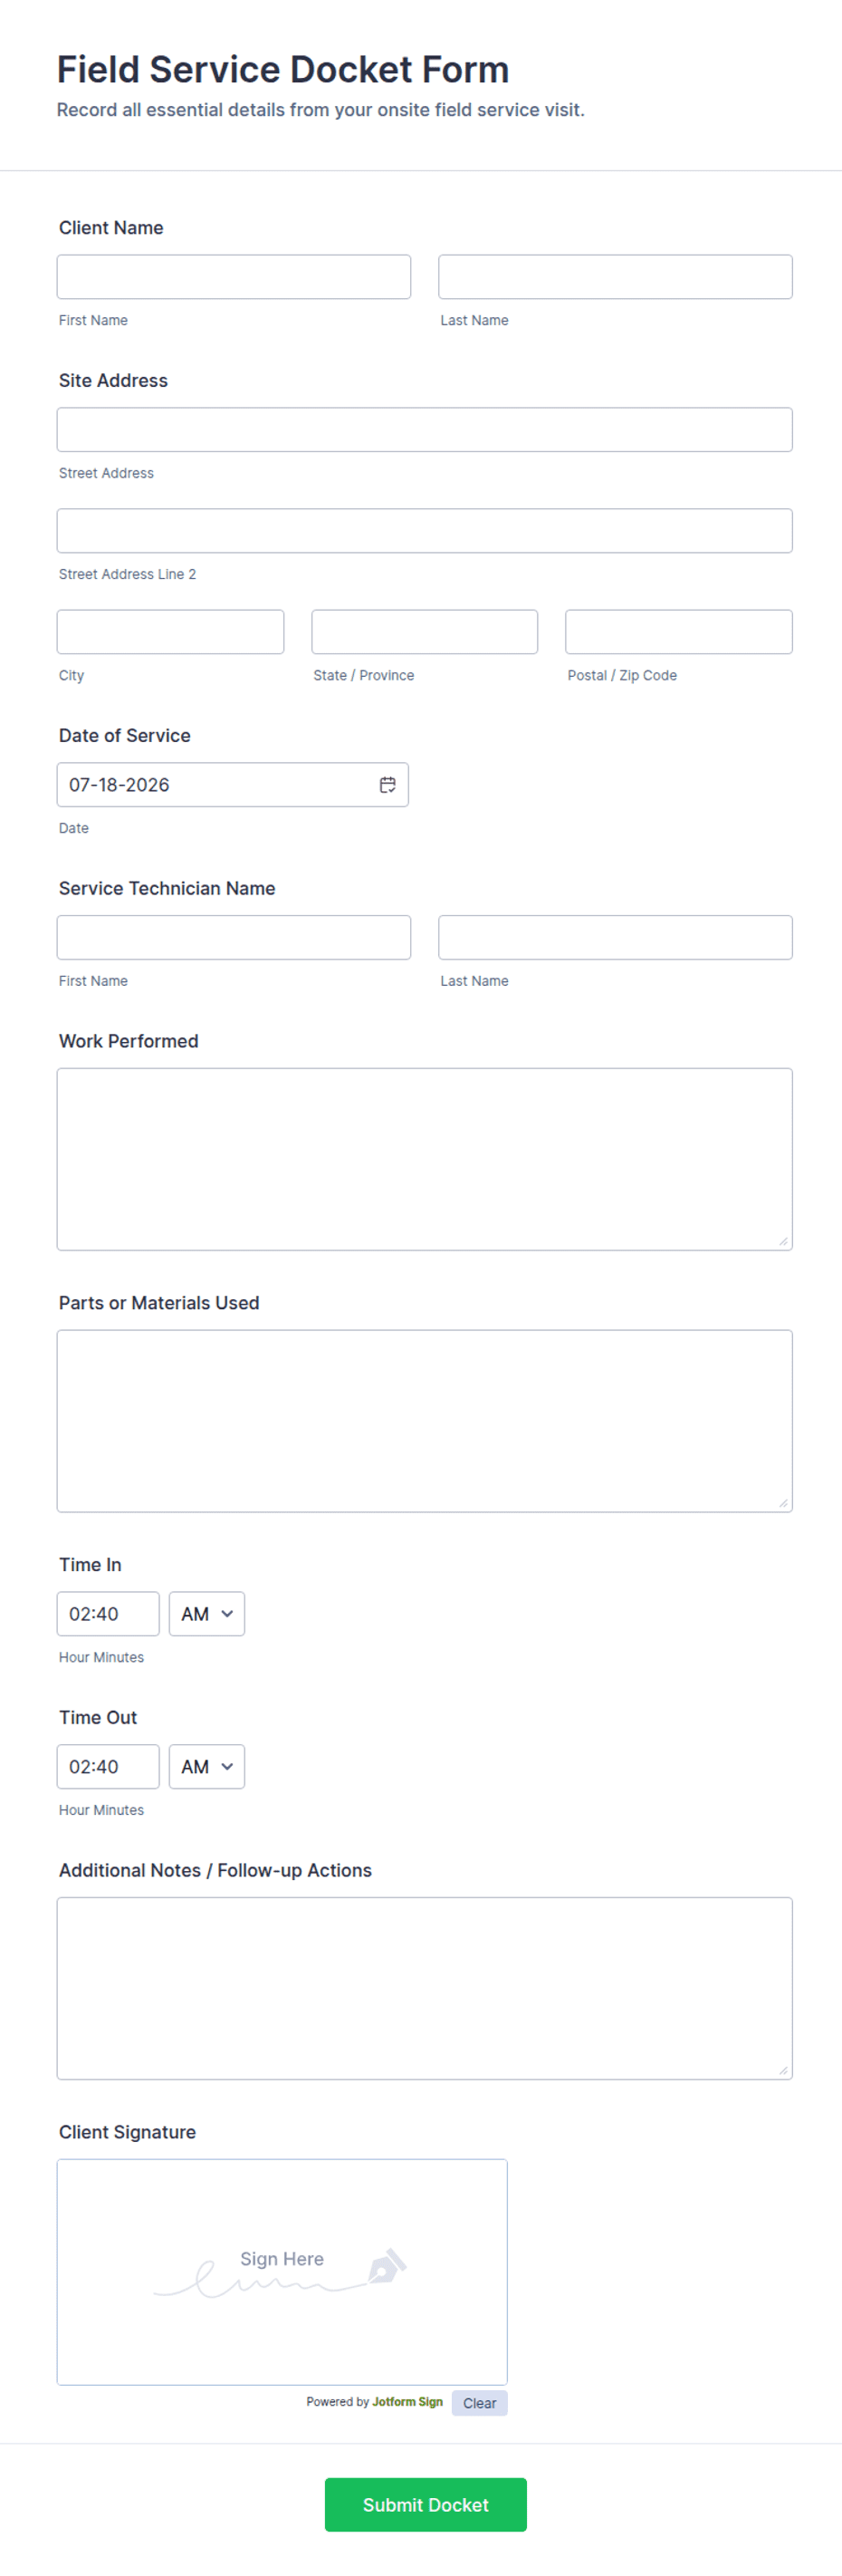Expand the Time In AM/PM dropdown
The height and width of the screenshot is (2576, 842).
[x=206, y=1614]
